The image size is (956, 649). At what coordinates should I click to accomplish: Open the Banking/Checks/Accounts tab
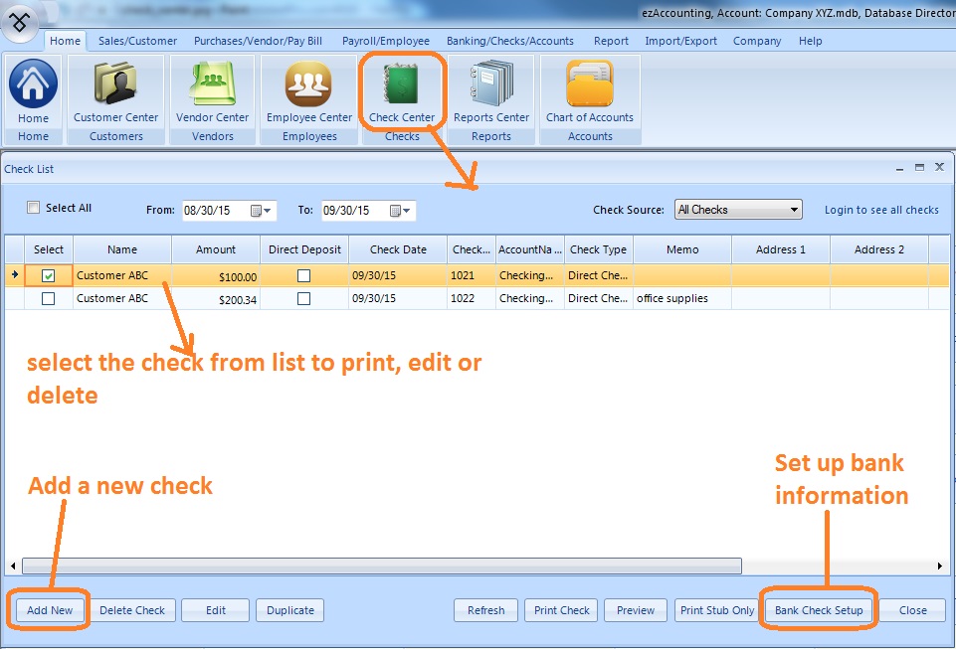tap(509, 41)
